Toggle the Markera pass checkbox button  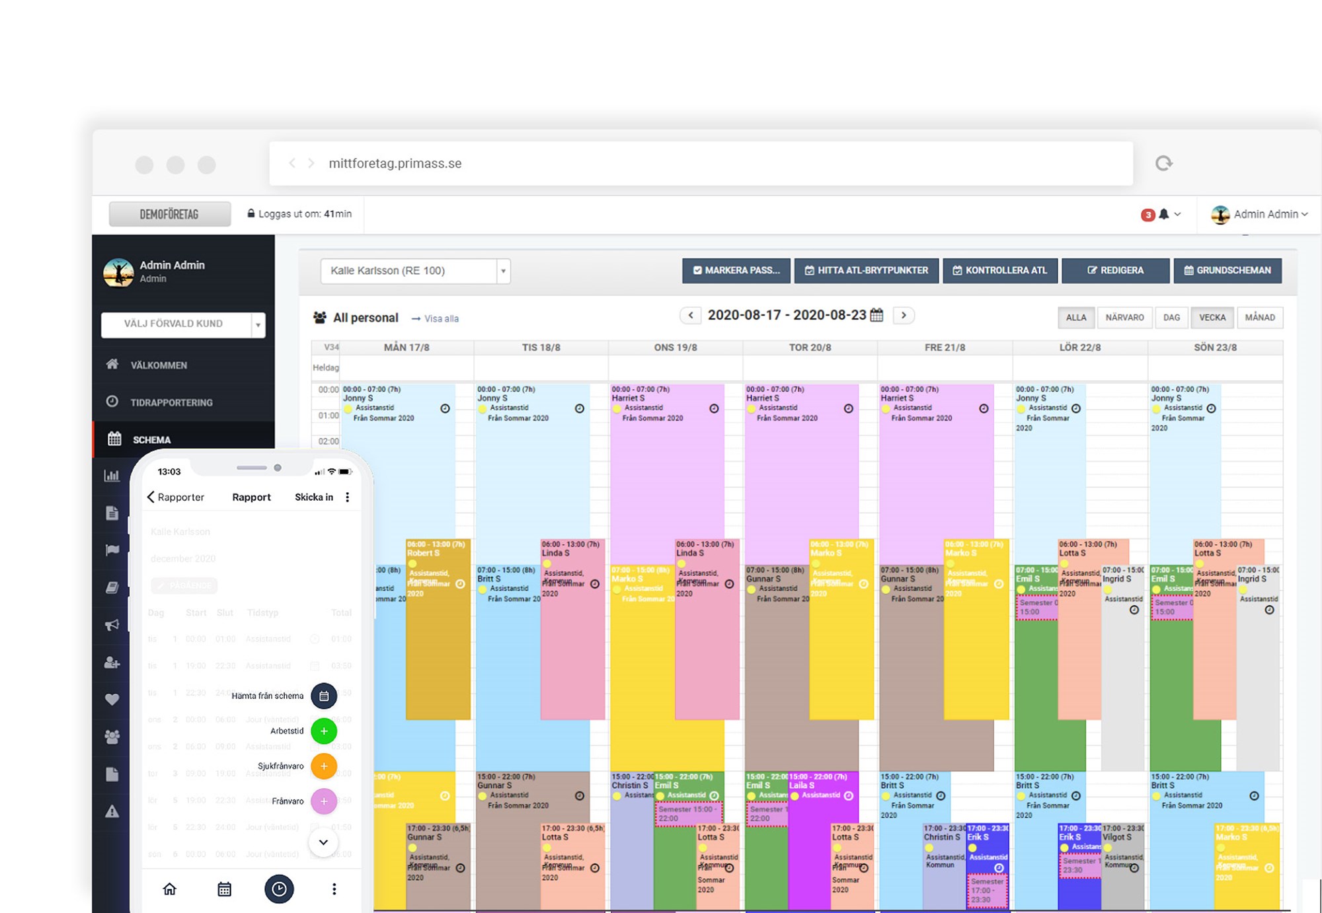coord(736,270)
